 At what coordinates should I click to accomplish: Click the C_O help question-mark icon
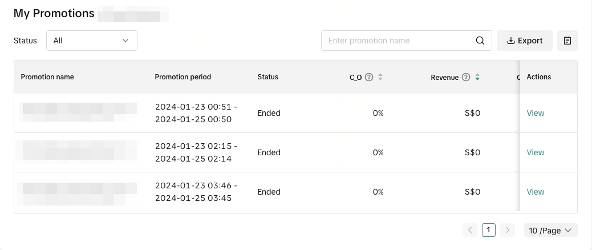(369, 77)
